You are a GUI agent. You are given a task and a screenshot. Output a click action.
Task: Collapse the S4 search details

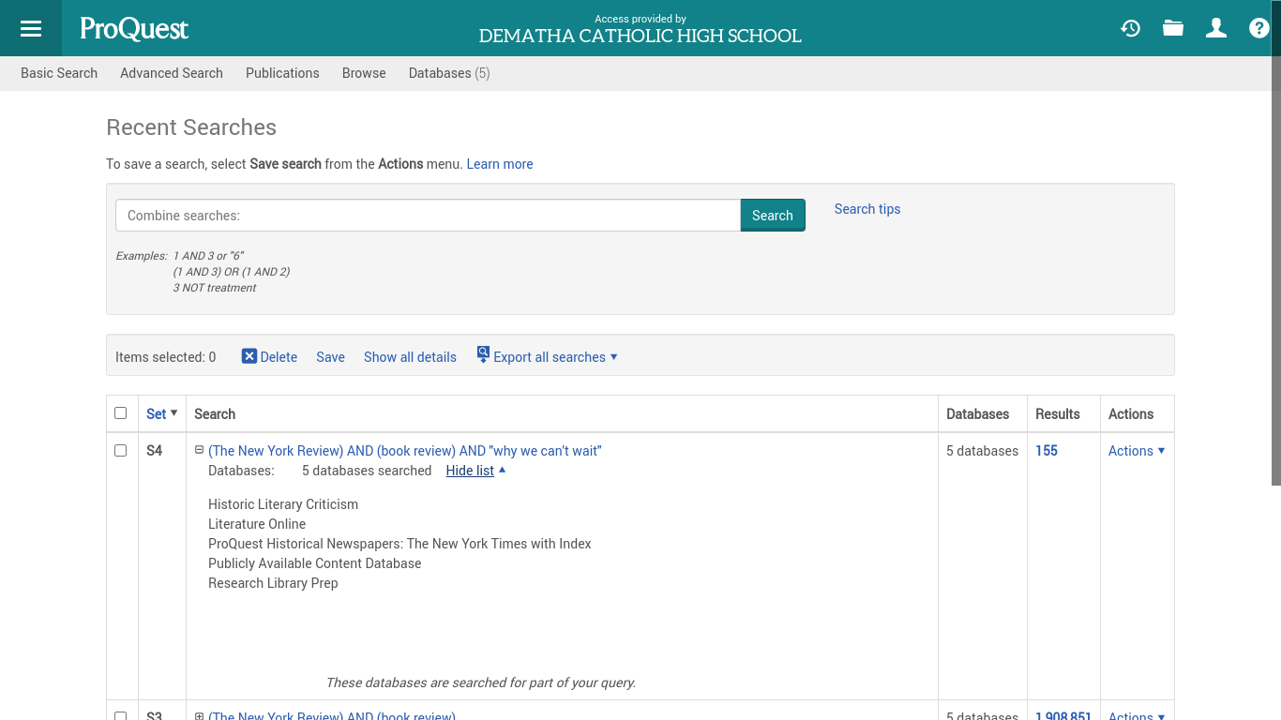pyautogui.click(x=199, y=450)
